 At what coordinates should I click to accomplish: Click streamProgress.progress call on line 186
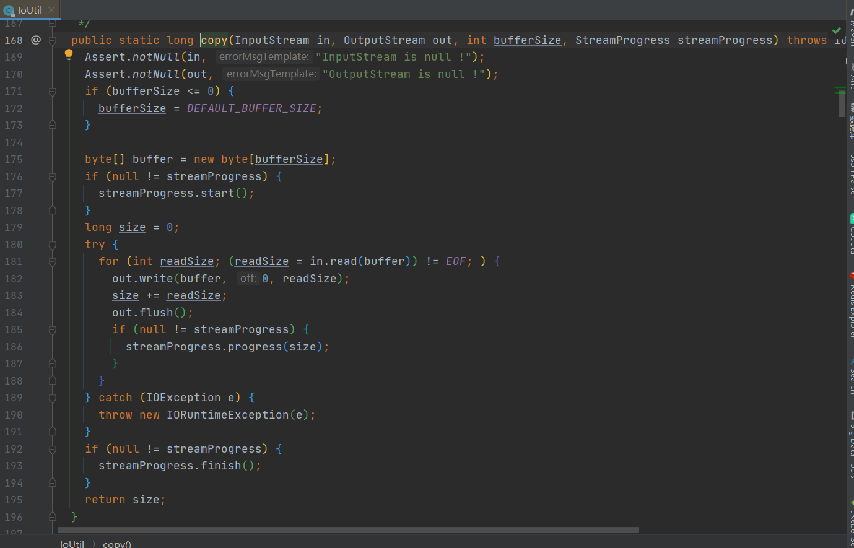click(224, 347)
